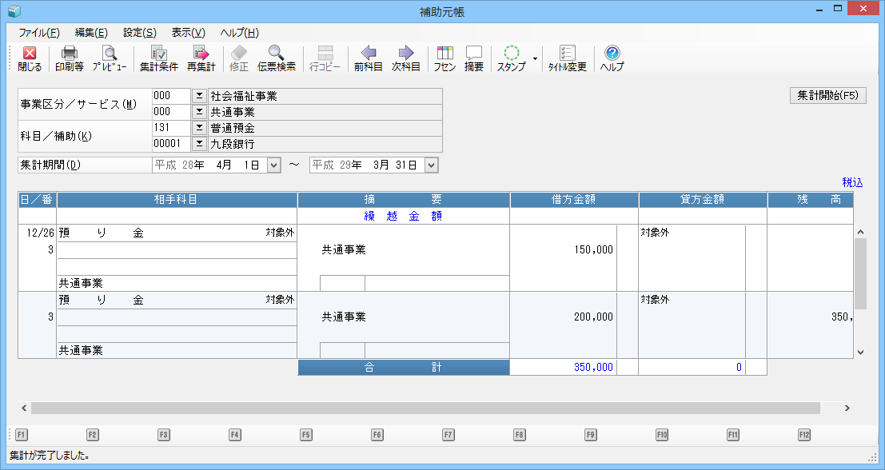Click the フセン sticky note icon

[444, 58]
